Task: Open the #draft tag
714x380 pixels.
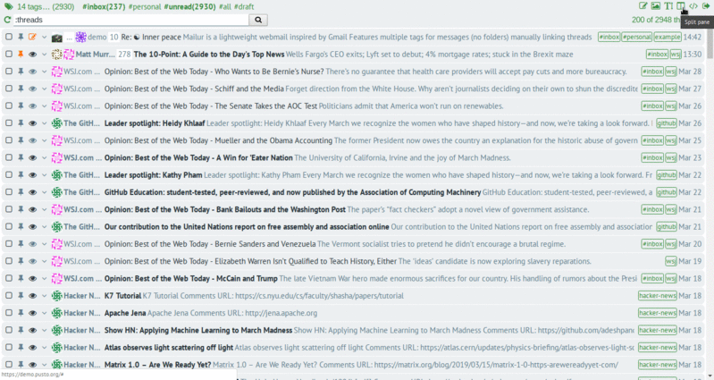Action: point(244,7)
